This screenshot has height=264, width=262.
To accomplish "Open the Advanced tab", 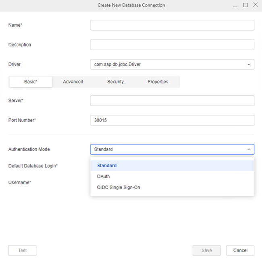I will click(x=73, y=82).
